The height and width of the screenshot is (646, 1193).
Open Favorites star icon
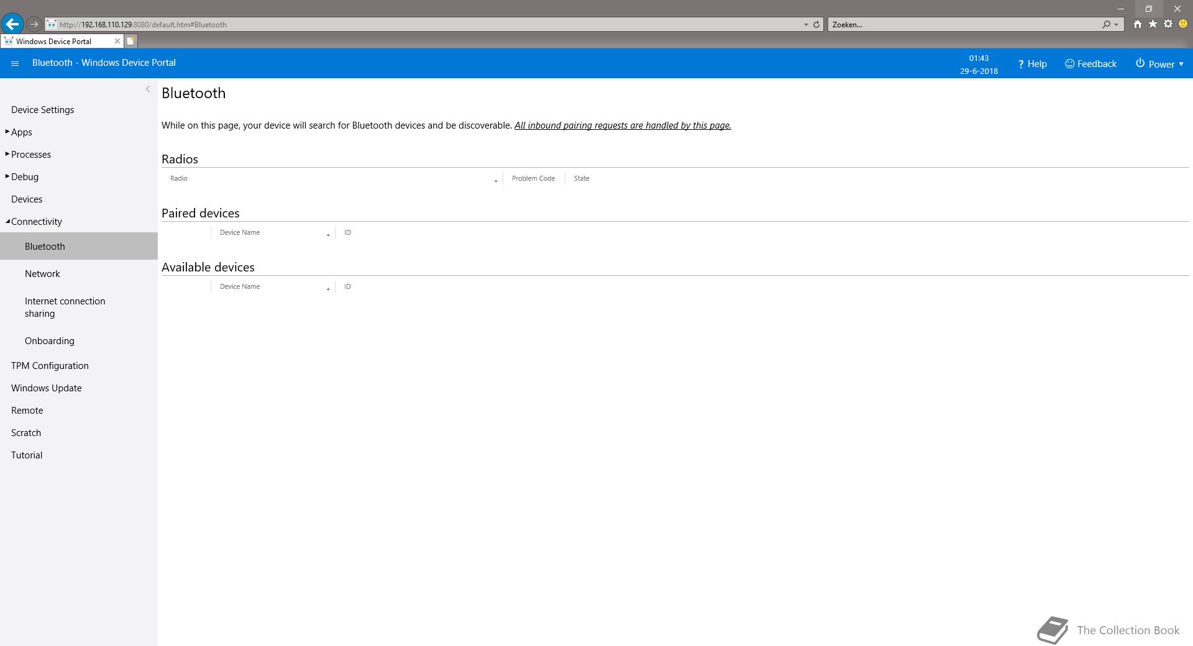click(1153, 24)
